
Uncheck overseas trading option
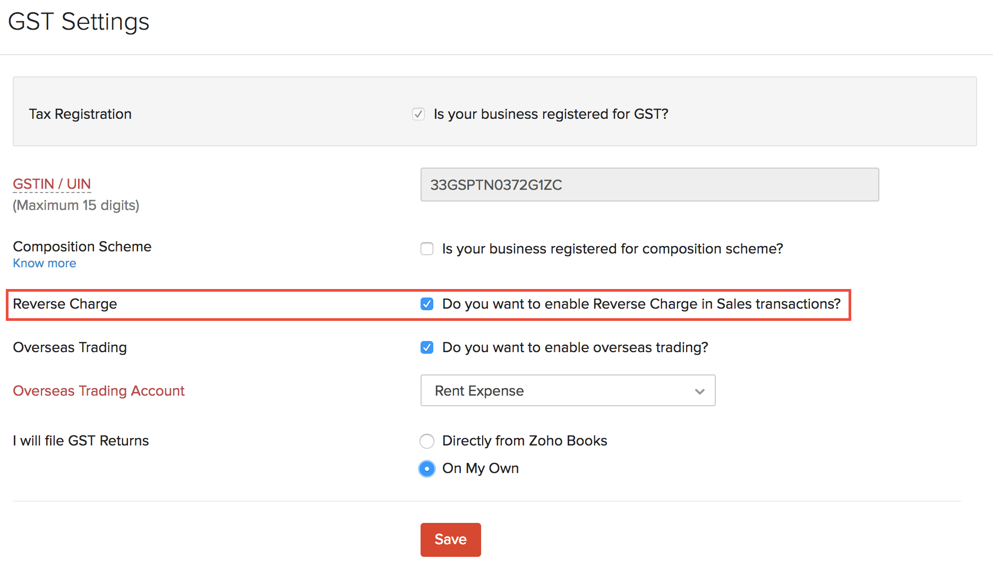(x=427, y=347)
